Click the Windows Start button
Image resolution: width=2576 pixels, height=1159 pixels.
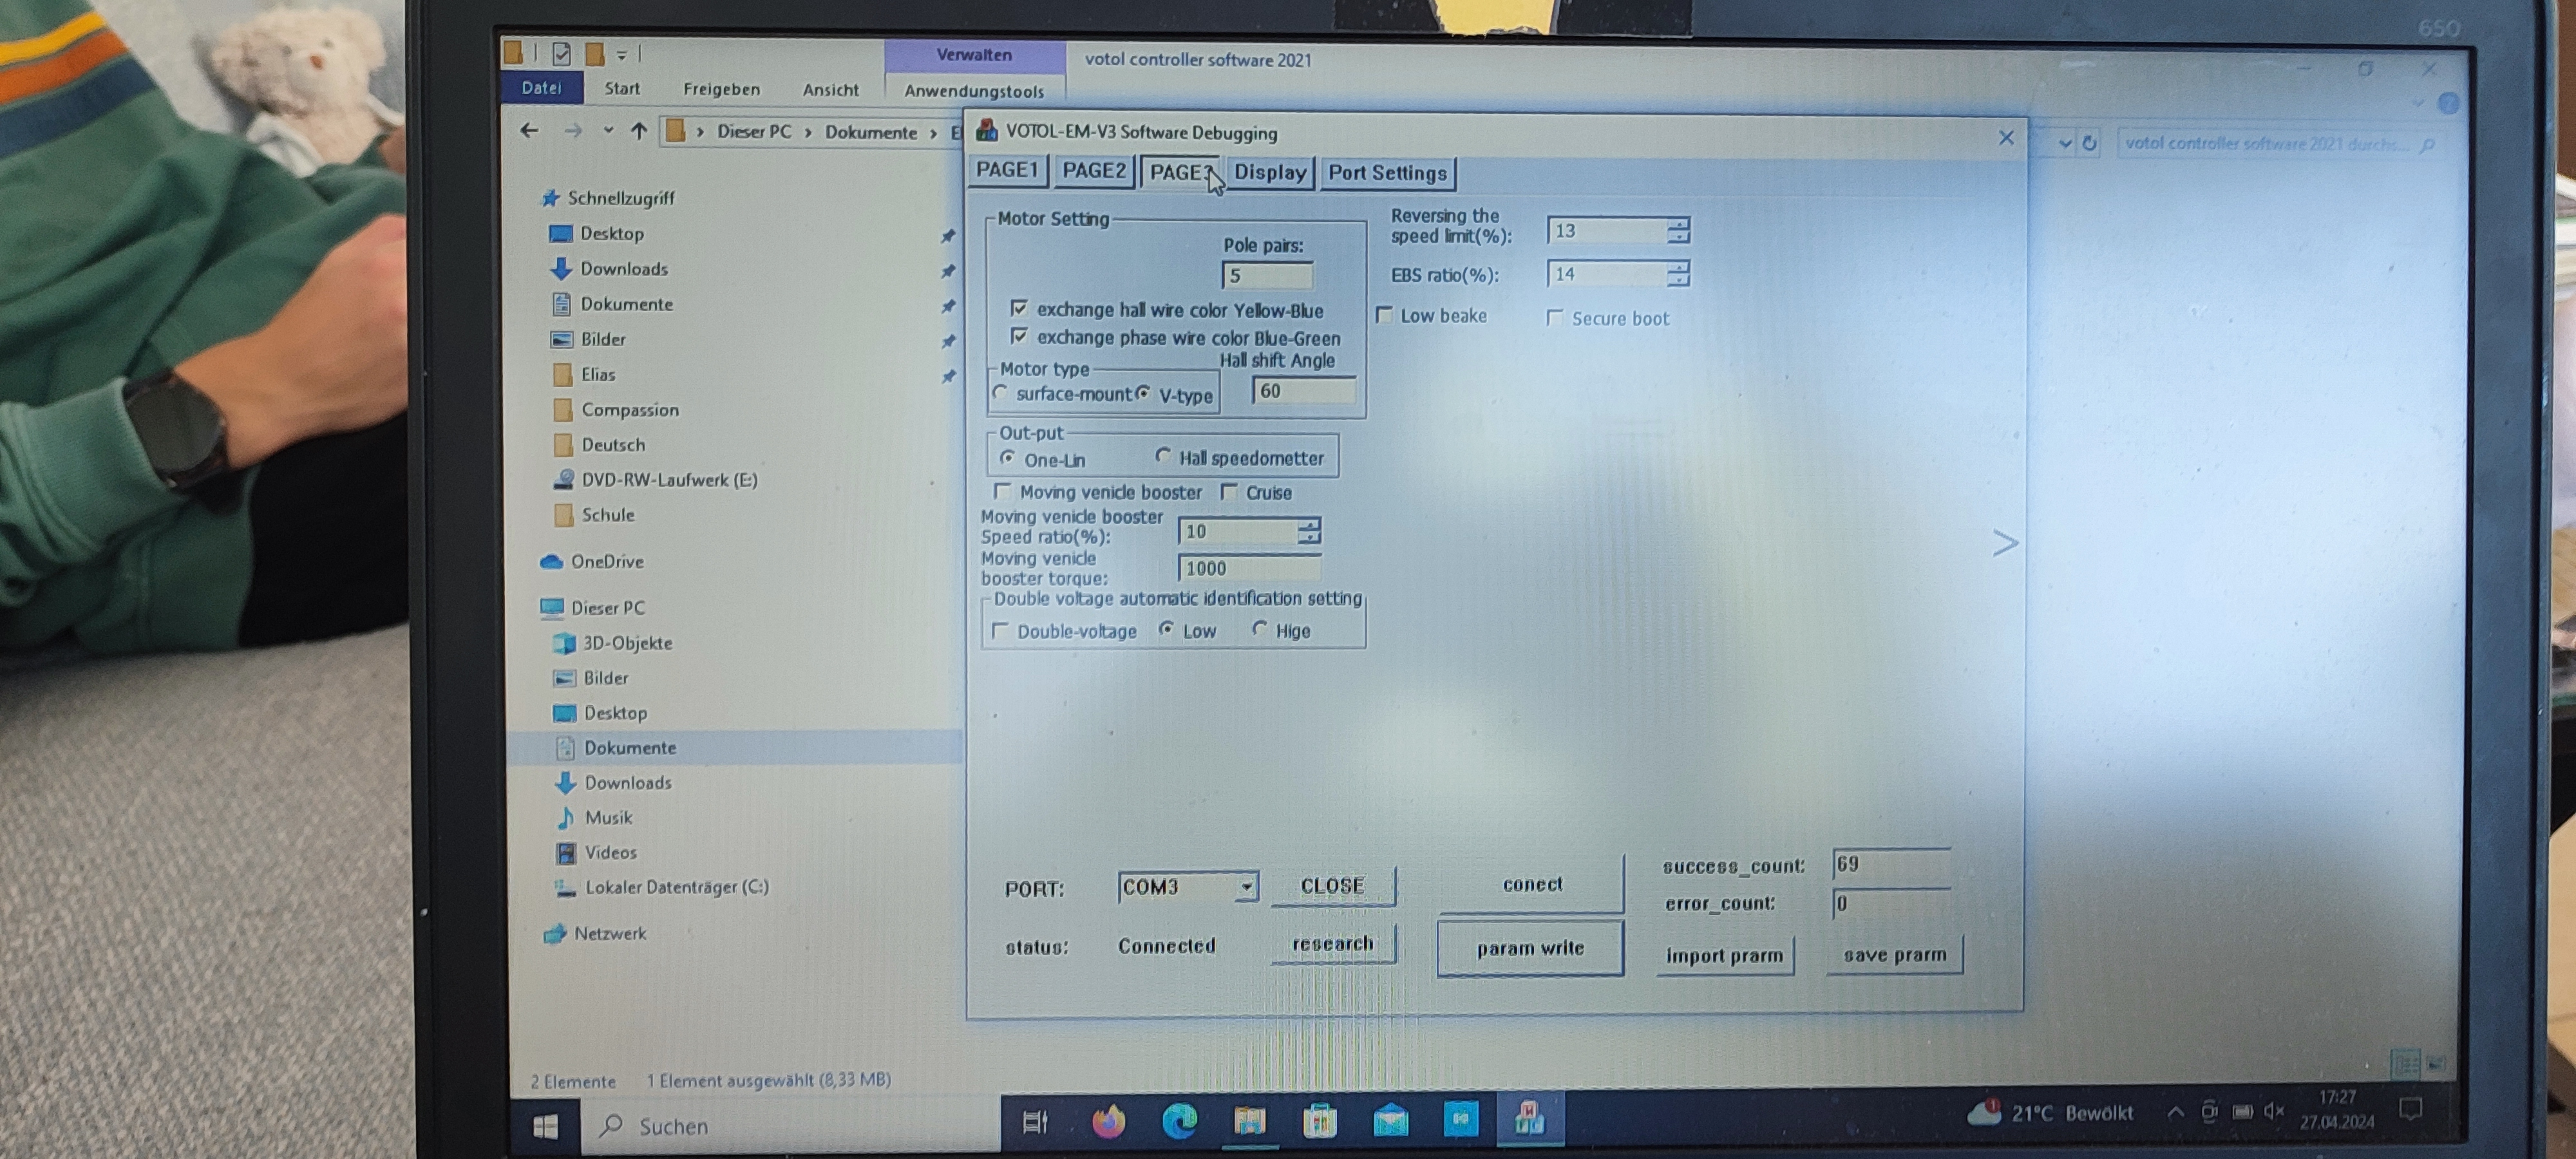[545, 1127]
